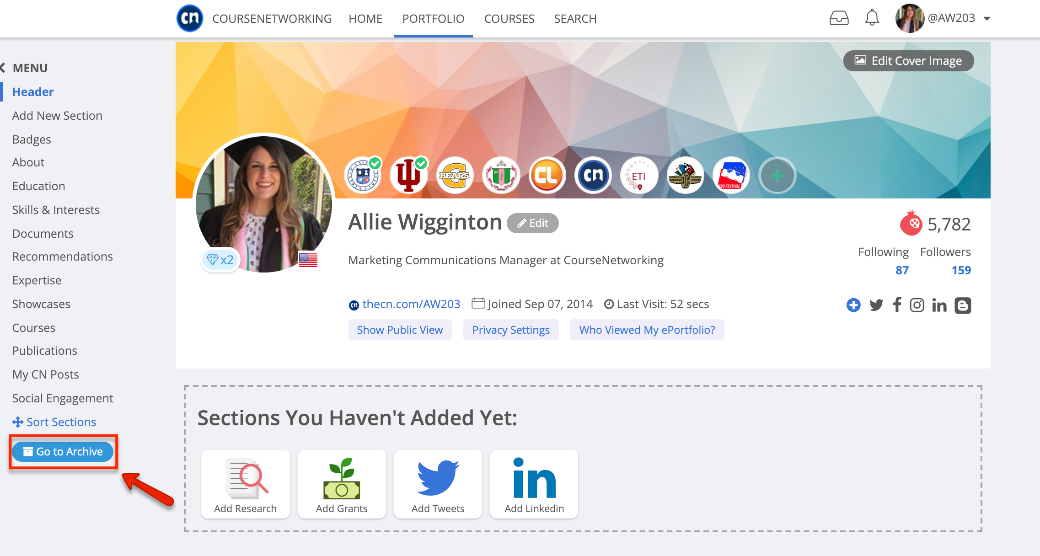Open the Facebook profile icon
Image resolution: width=1040 pixels, height=556 pixels.
tap(897, 305)
